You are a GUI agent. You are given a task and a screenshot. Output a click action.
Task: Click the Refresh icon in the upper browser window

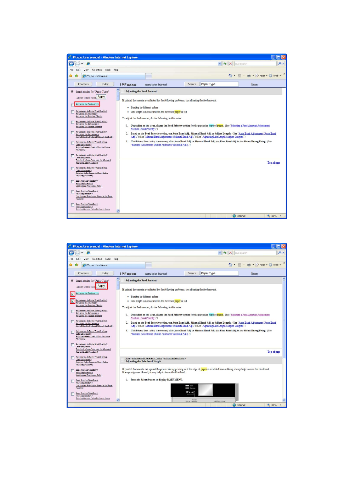point(225,64)
